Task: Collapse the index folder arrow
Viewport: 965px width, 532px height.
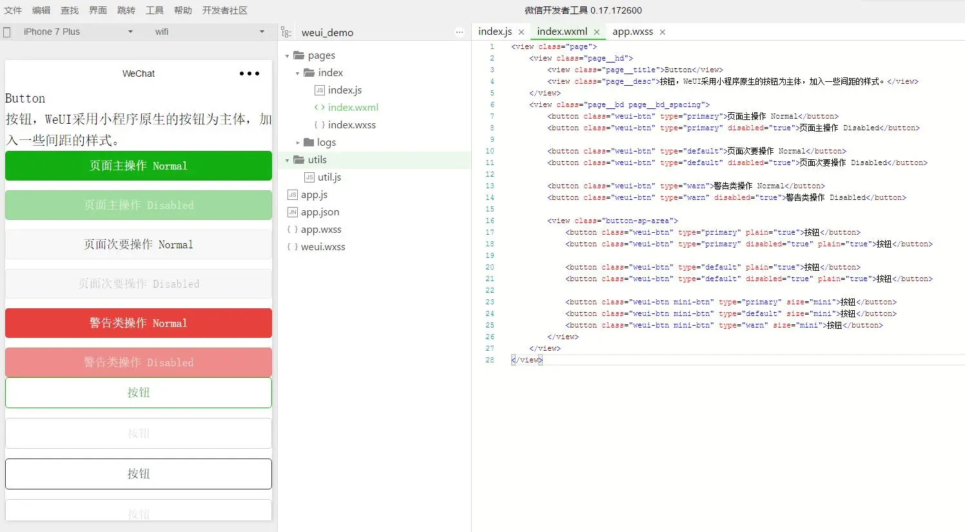Action: point(297,74)
